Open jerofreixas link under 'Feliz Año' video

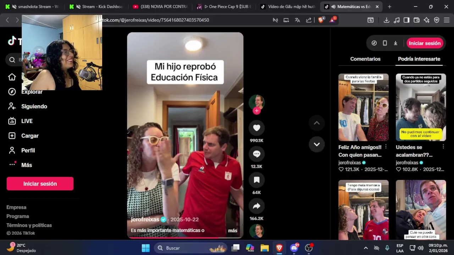pos(349,163)
